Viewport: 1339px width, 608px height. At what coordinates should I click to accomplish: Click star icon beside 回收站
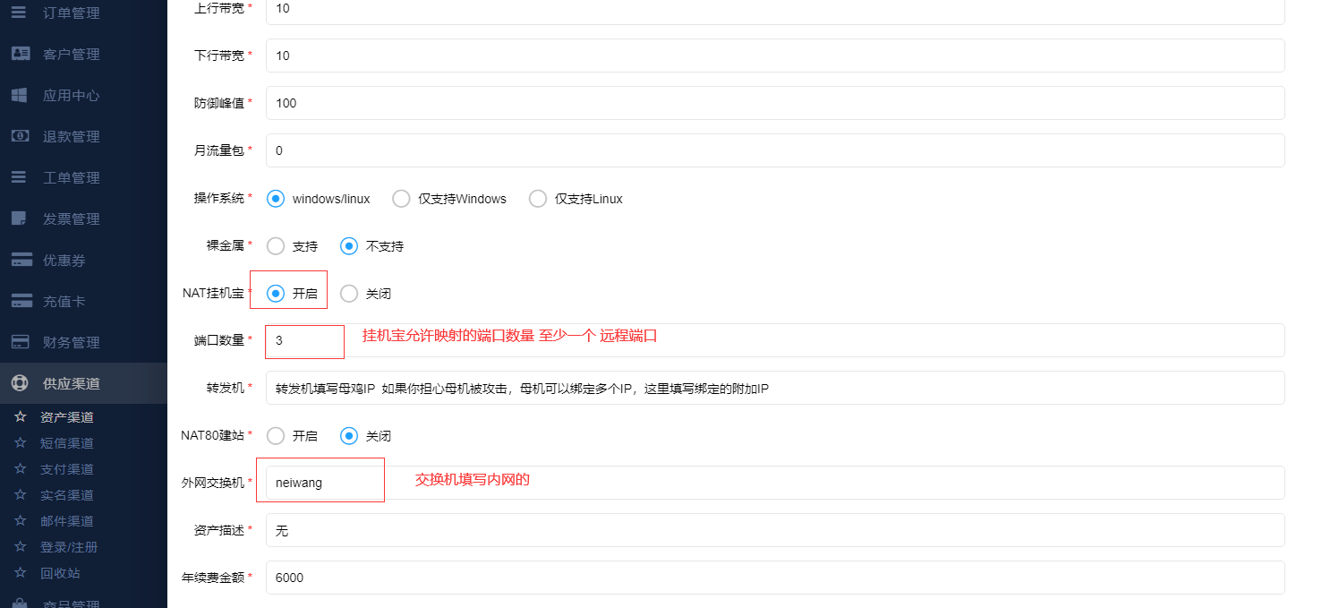(20, 572)
